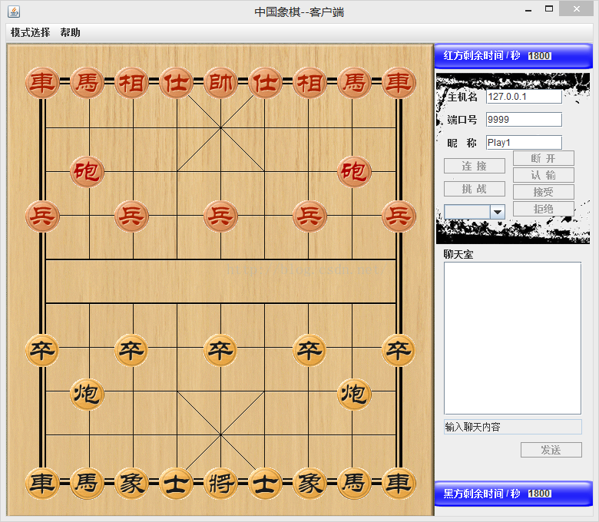Select the black elephant 象 on the right side
Image resolution: width=599 pixels, height=522 pixels.
(x=309, y=484)
